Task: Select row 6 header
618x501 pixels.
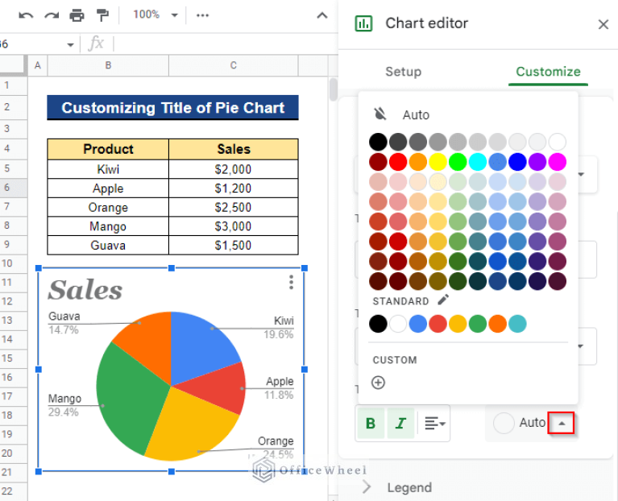Action: pyautogui.click(x=13, y=188)
